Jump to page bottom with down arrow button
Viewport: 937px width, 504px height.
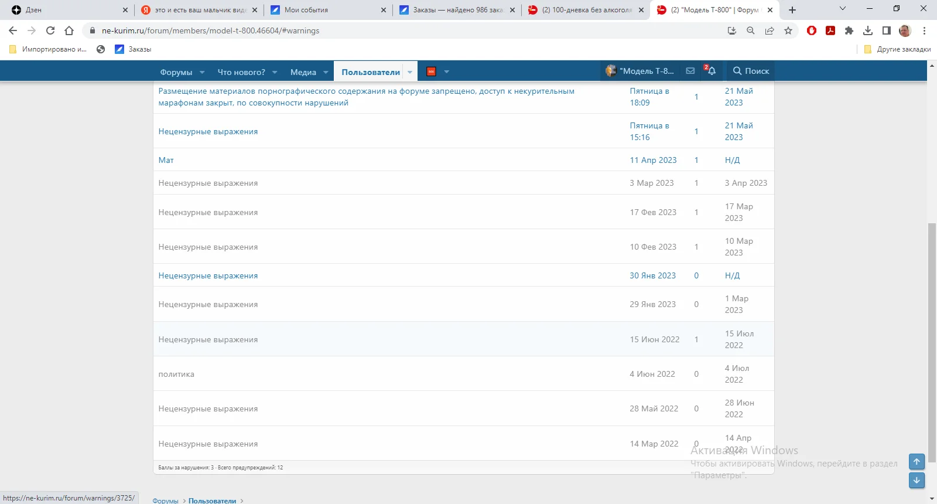click(x=917, y=481)
